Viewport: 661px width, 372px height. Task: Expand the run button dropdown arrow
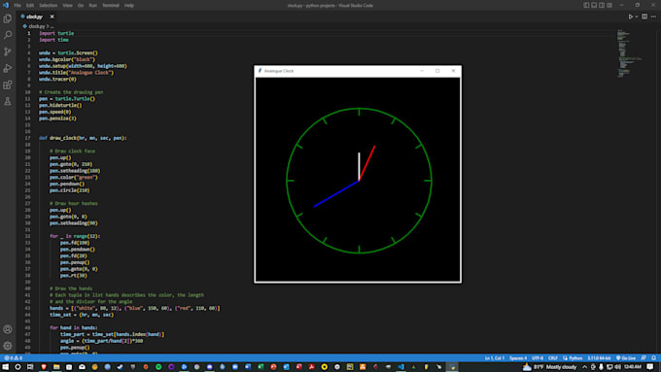coord(637,17)
